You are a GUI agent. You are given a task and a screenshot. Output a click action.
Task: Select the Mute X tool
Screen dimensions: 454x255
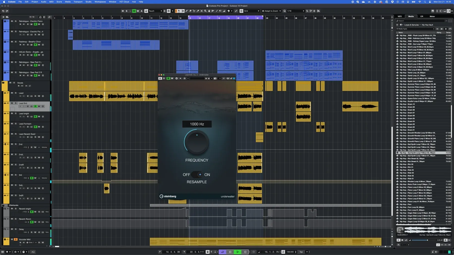pos(202,11)
